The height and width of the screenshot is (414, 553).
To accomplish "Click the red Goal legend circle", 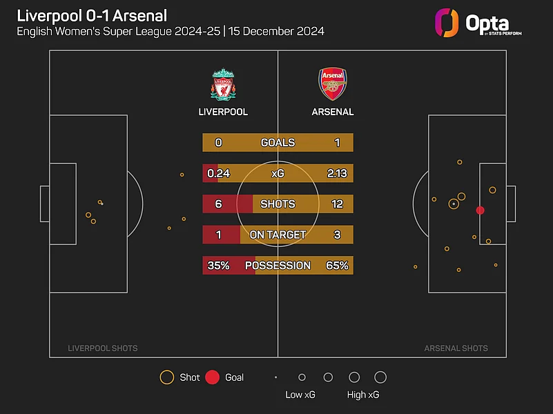I will click(213, 377).
